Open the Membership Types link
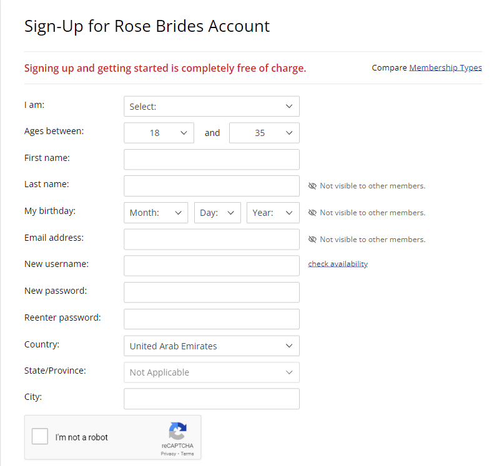This screenshot has width=502, height=466. (445, 67)
